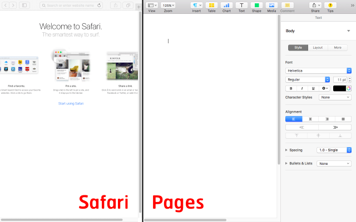Align text left
The image size is (356, 222).
pyautogui.click(x=294, y=119)
